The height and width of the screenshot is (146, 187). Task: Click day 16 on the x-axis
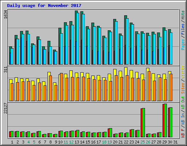pyautogui.click(x=93, y=142)
